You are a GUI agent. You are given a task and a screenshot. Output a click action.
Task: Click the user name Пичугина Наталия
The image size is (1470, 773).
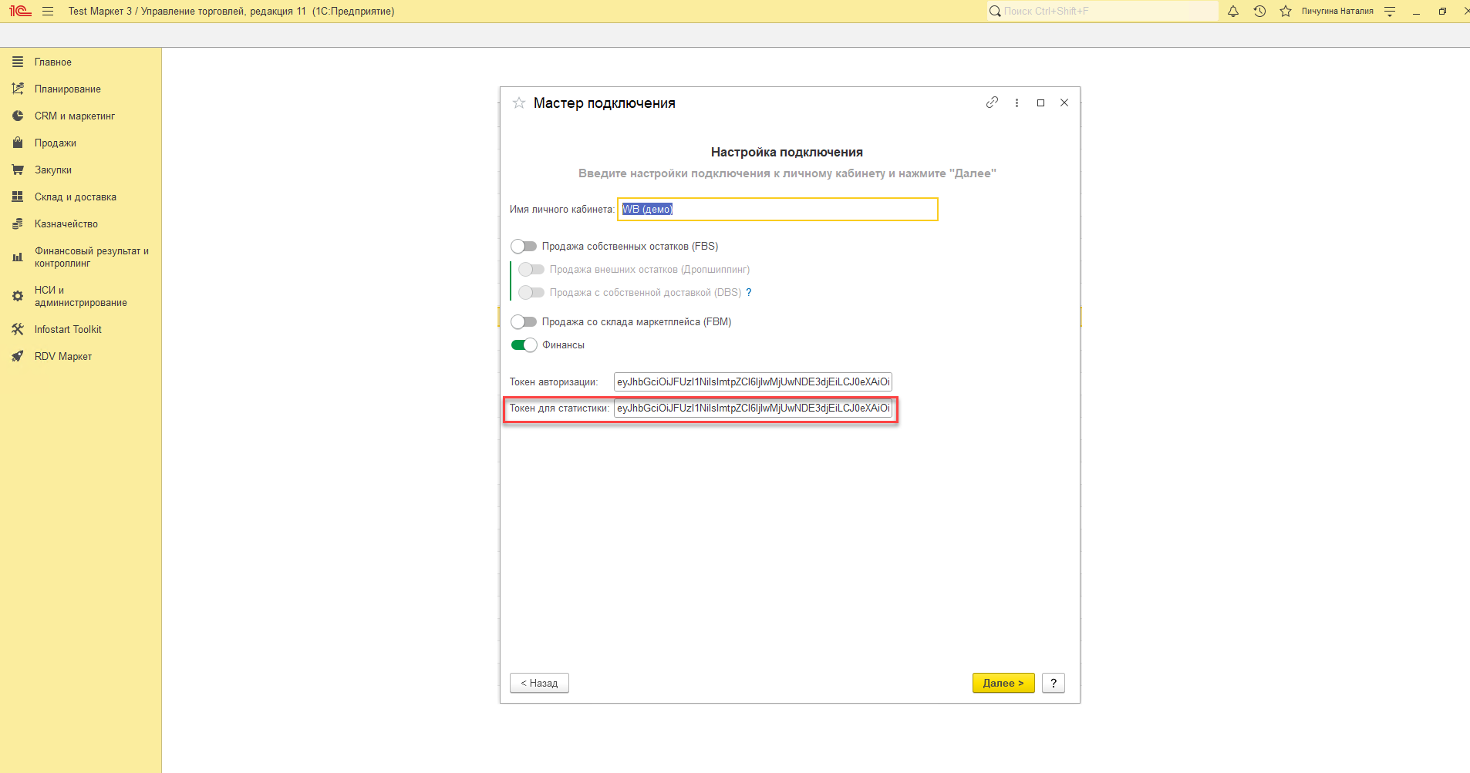(x=1337, y=12)
